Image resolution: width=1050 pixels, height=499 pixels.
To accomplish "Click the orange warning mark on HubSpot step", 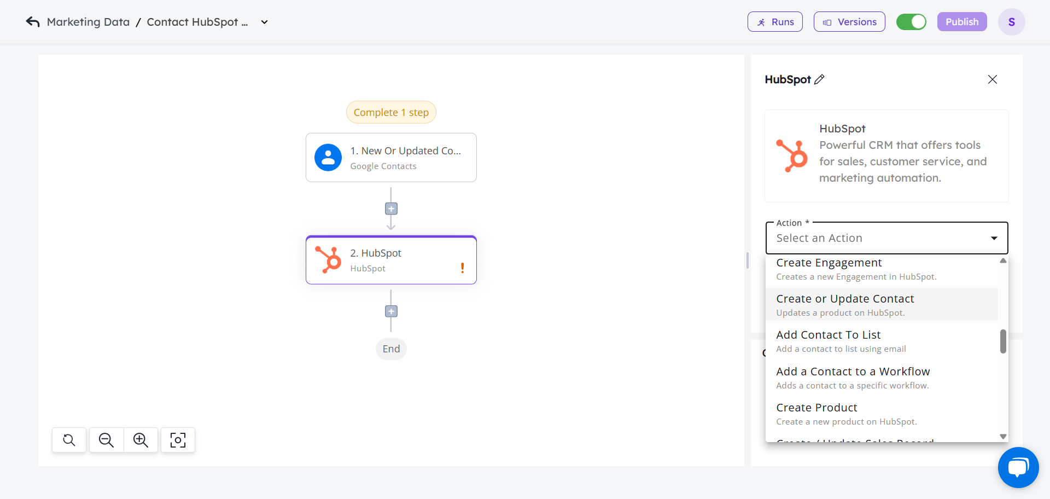I will pos(462,268).
